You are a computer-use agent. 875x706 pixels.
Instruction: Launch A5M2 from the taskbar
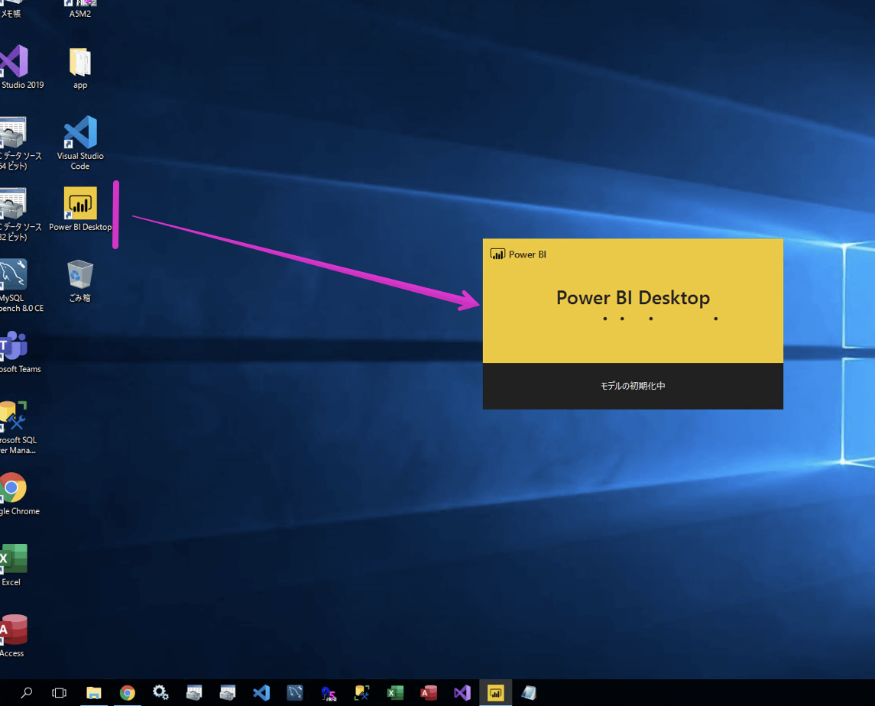(328, 692)
